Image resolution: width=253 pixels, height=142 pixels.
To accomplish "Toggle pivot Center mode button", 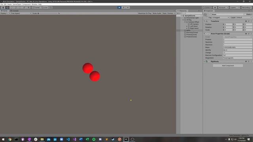I will [x=36, y=7].
